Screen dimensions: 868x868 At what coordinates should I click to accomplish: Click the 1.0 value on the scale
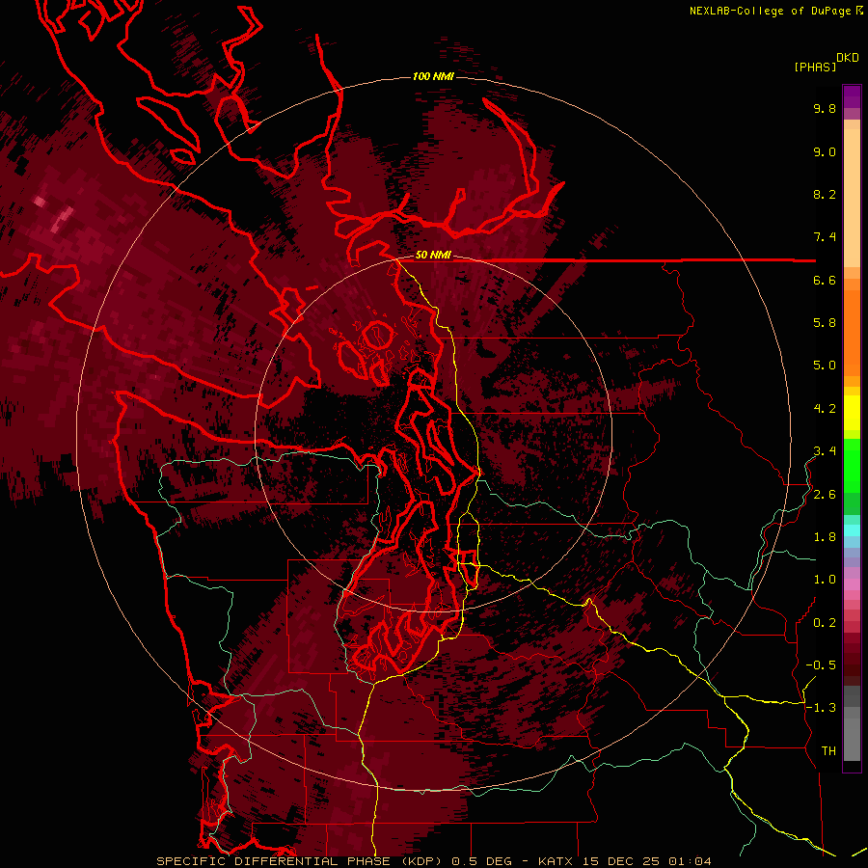point(825,580)
